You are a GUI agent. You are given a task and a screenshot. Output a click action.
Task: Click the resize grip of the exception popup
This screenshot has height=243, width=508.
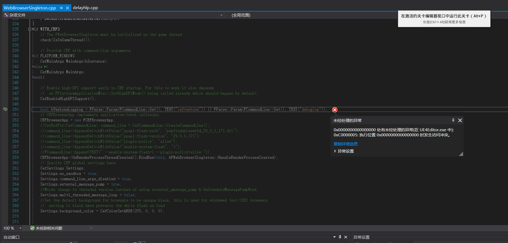click(461, 154)
